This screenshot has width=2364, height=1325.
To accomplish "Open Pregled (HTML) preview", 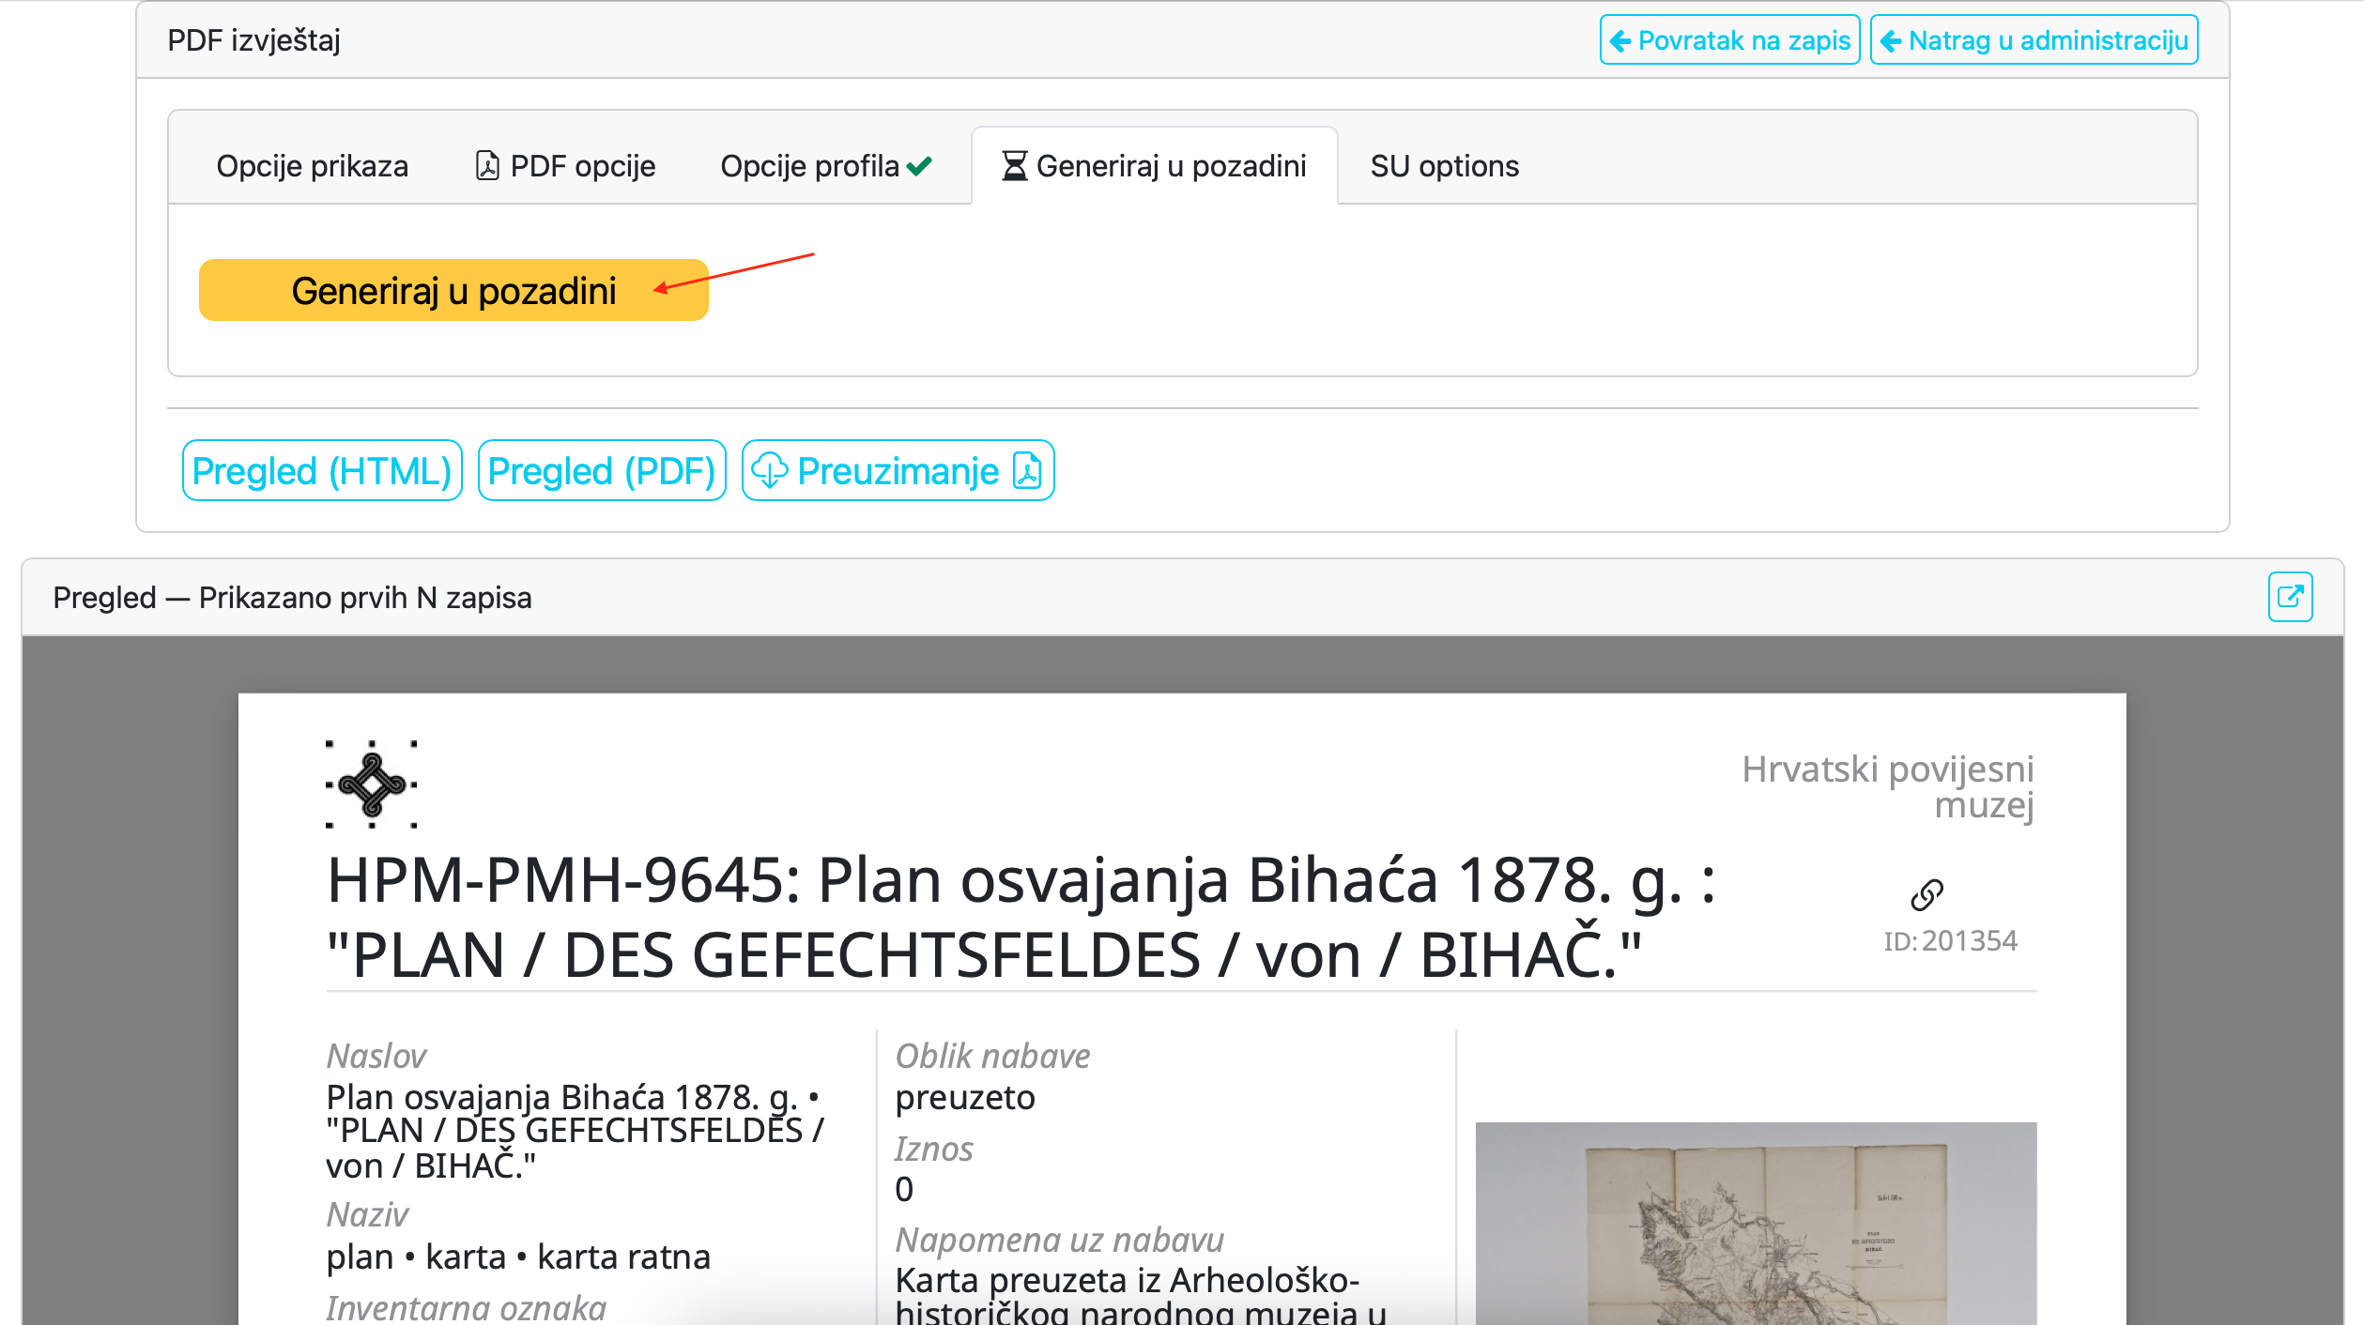I will point(322,470).
